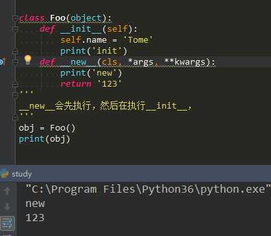Image resolution: width=271 pixels, height=236 pixels.
Task: Click the down arrow in run console toolbar
Action: tap(7, 206)
